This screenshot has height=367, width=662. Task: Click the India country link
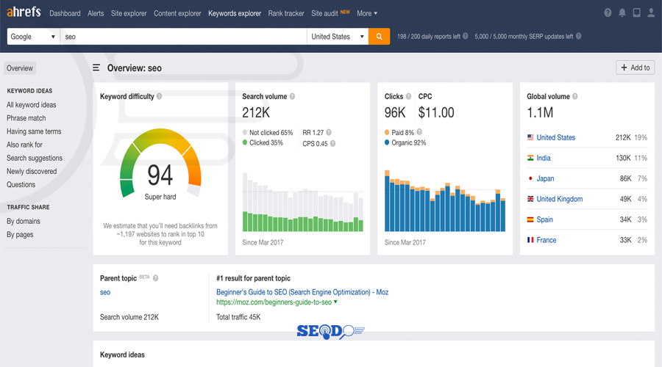coord(544,158)
